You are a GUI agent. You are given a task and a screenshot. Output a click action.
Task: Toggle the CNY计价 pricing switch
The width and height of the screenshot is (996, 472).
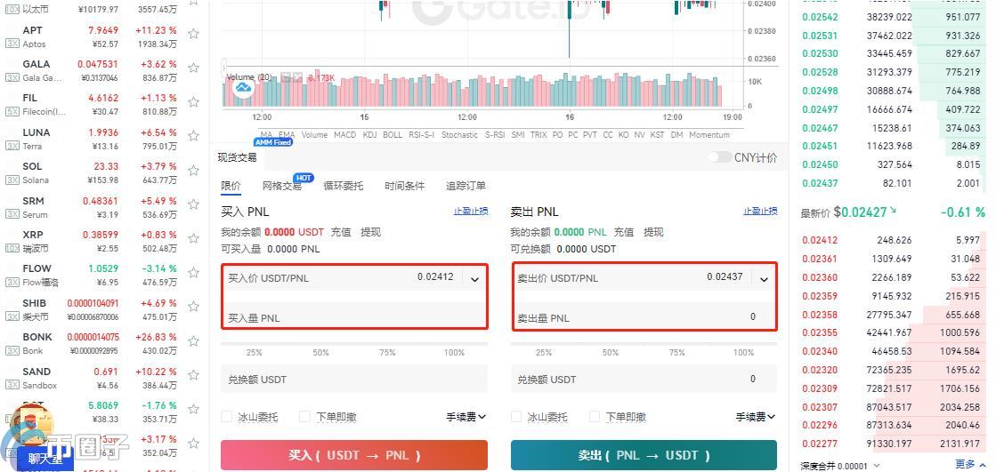tap(719, 157)
